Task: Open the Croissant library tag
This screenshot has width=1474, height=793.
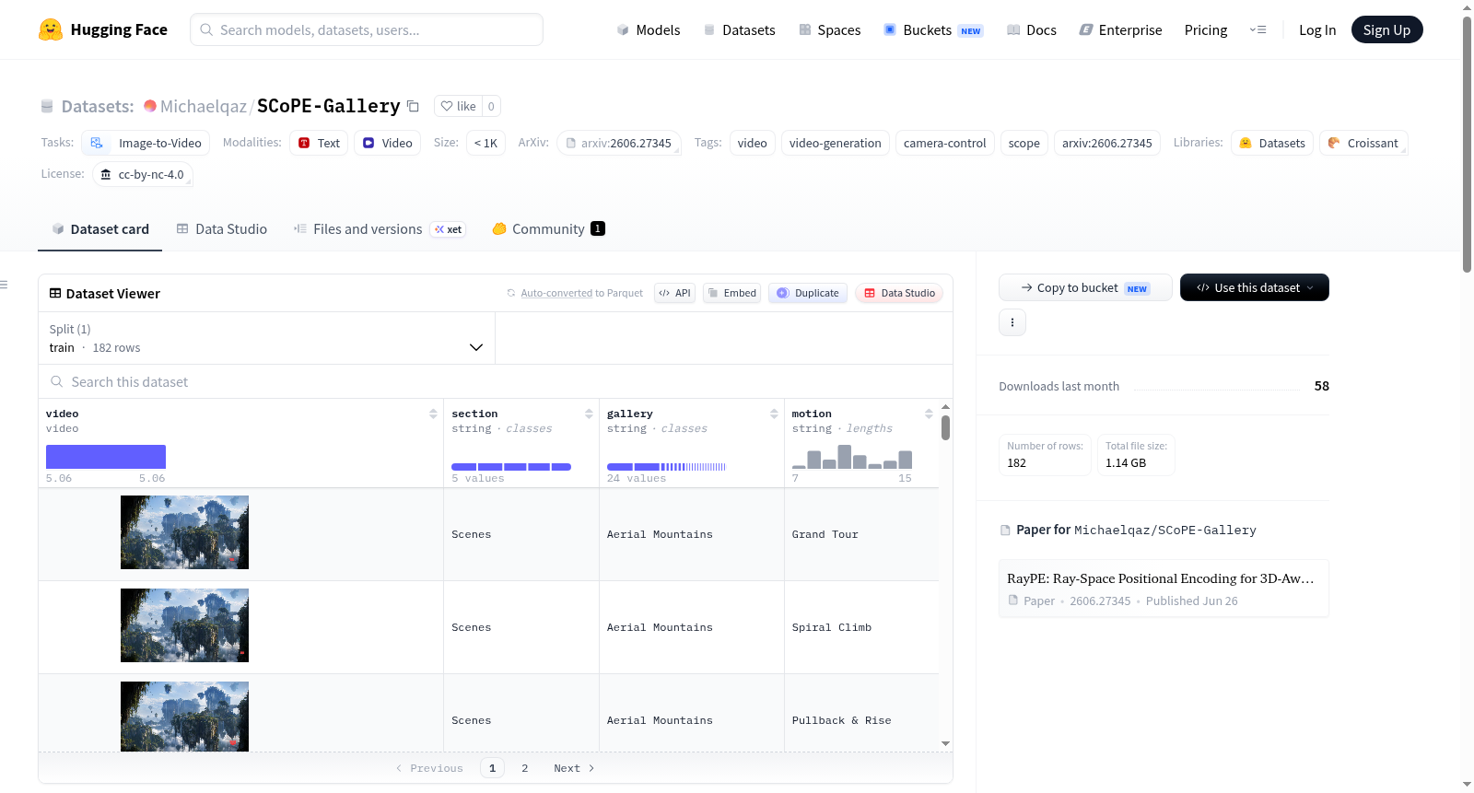Action: click(1363, 143)
